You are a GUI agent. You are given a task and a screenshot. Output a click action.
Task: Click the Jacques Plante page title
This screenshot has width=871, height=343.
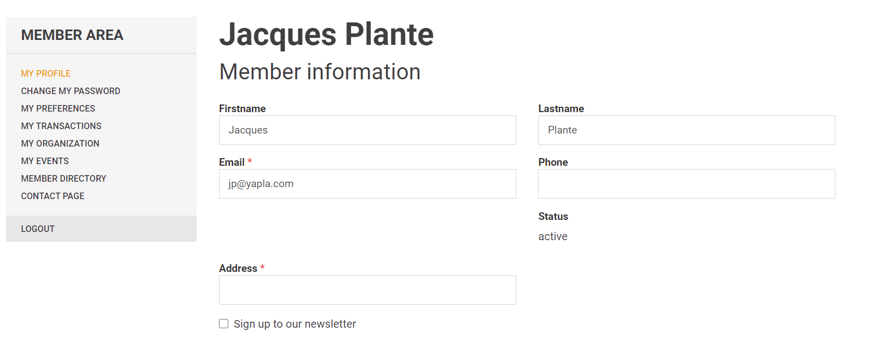(x=326, y=34)
